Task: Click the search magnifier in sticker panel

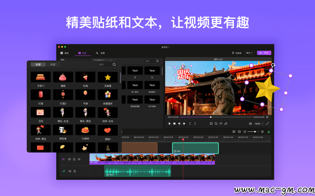Action: pyautogui.click(x=114, y=65)
